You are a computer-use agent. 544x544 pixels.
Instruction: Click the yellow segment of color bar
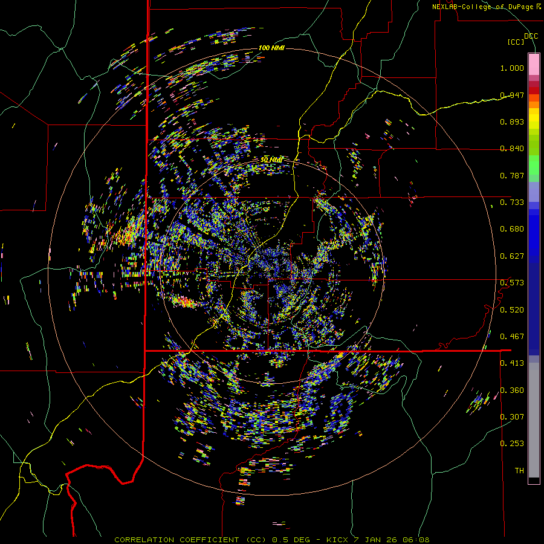coord(534,119)
